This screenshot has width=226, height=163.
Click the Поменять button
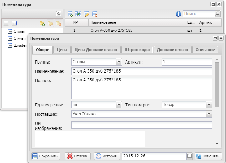pyautogui.click(x=208, y=156)
